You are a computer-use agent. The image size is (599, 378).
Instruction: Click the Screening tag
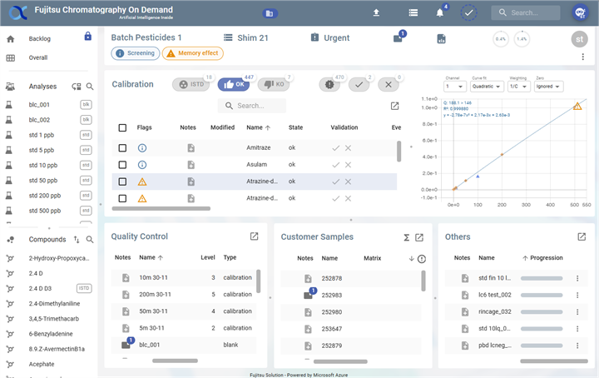pyautogui.click(x=135, y=53)
